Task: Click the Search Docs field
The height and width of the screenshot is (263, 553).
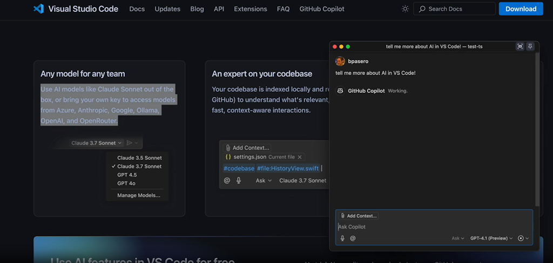Action: point(454,9)
